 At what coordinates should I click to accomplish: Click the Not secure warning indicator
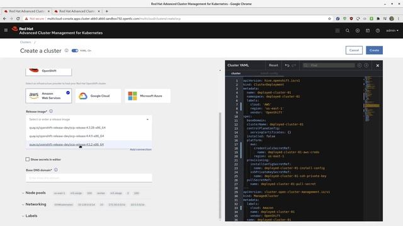click(x=34, y=19)
